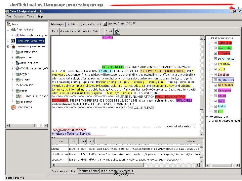Expand the Language Resources tree node
Screen dimensions: 242x181
coord(8,41)
